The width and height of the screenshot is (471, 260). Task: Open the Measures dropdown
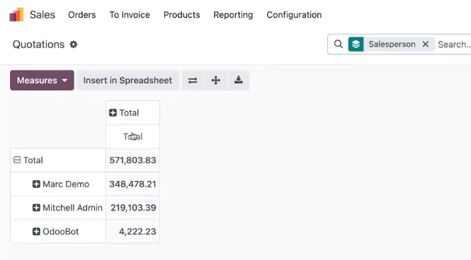pos(42,81)
